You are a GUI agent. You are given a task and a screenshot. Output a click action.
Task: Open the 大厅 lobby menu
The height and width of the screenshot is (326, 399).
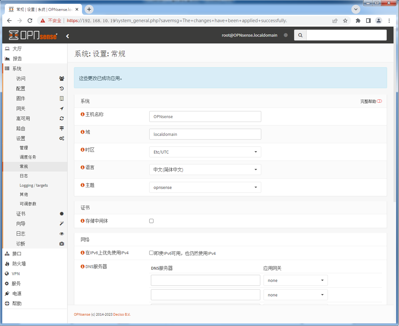point(35,49)
